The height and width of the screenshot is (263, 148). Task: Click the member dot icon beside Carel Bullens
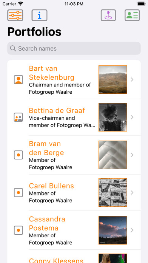coord(18,193)
